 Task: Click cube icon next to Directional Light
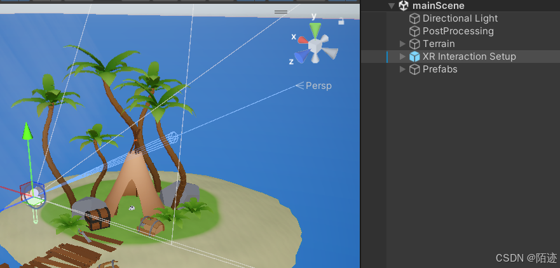[414, 18]
